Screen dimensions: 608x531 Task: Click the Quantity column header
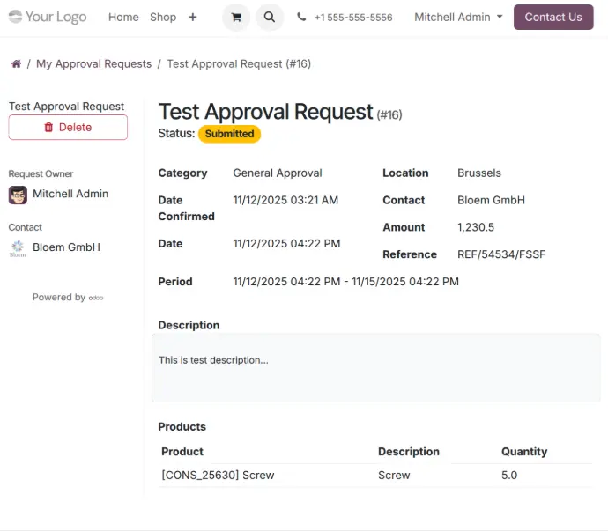click(524, 452)
